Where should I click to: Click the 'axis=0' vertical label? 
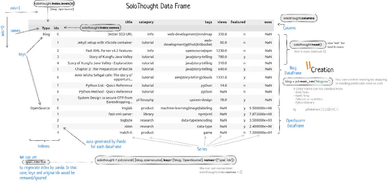3,31
